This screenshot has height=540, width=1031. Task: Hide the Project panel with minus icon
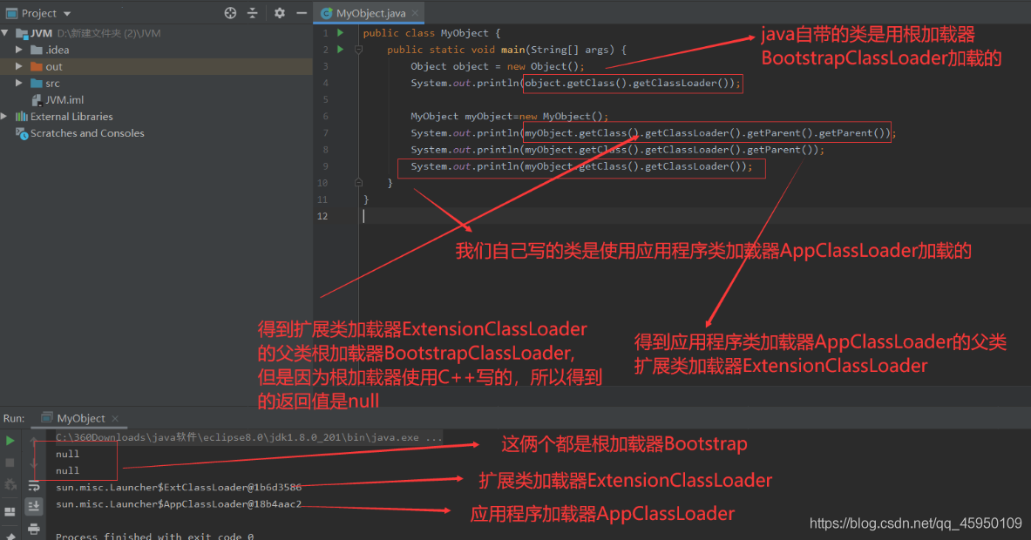click(x=302, y=13)
